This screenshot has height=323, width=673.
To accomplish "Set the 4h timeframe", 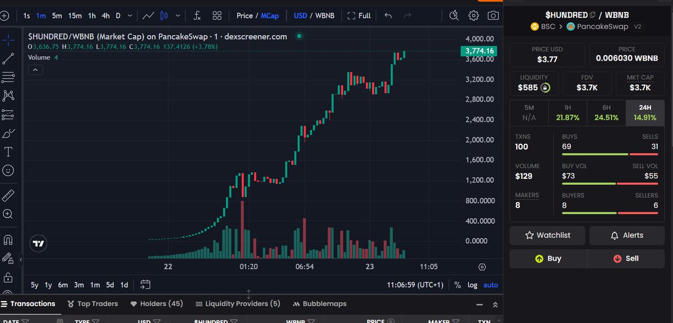I will (105, 16).
